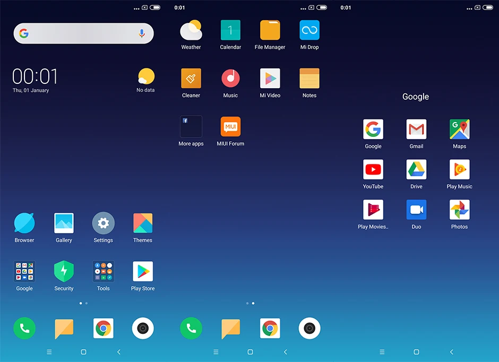The image size is (499, 362).
Task: Open Gmail in the Google folder
Action: (416, 129)
